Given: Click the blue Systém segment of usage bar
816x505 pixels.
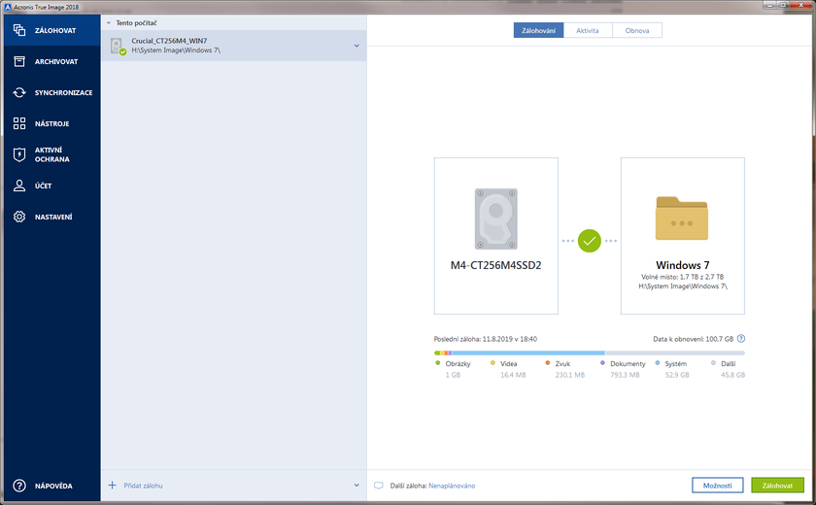Looking at the screenshot, I should click(x=528, y=353).
